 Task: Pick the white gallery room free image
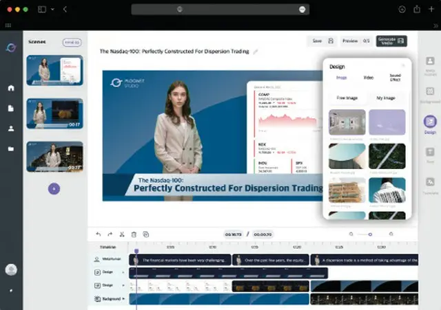coord(347,122)
